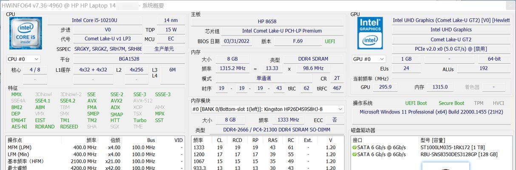516x170 pixels.
Task: Click the L1 cache 4x32 + 4x32 value
Action: [x=93, y=70]
